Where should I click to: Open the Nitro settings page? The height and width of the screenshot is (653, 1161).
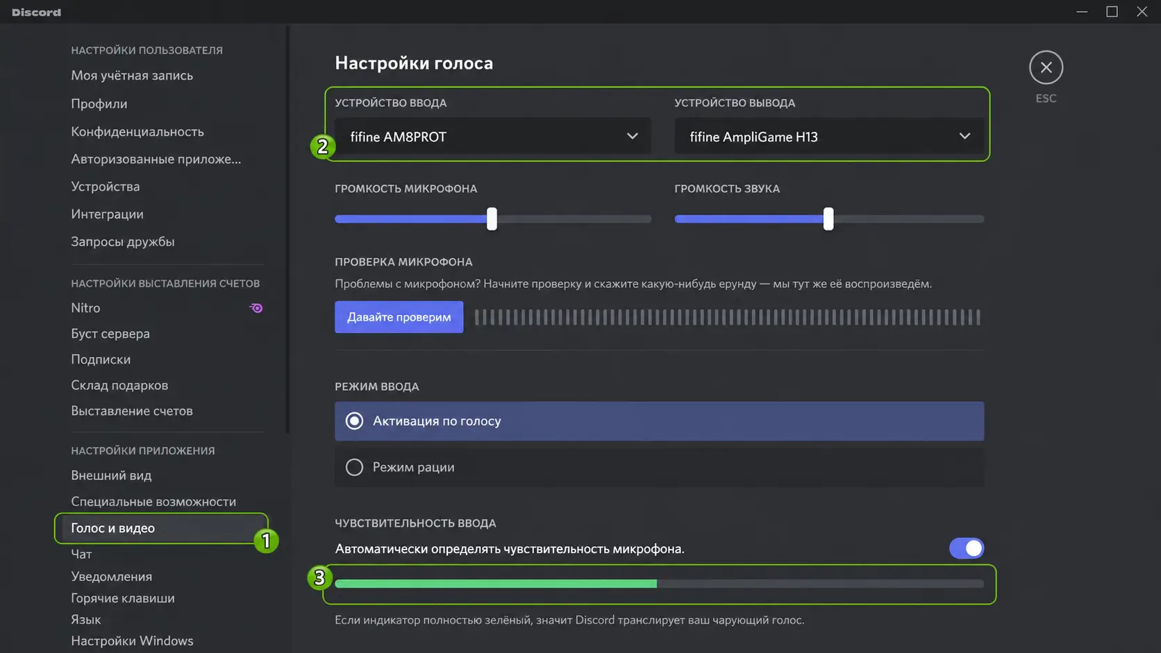(85, 307)
